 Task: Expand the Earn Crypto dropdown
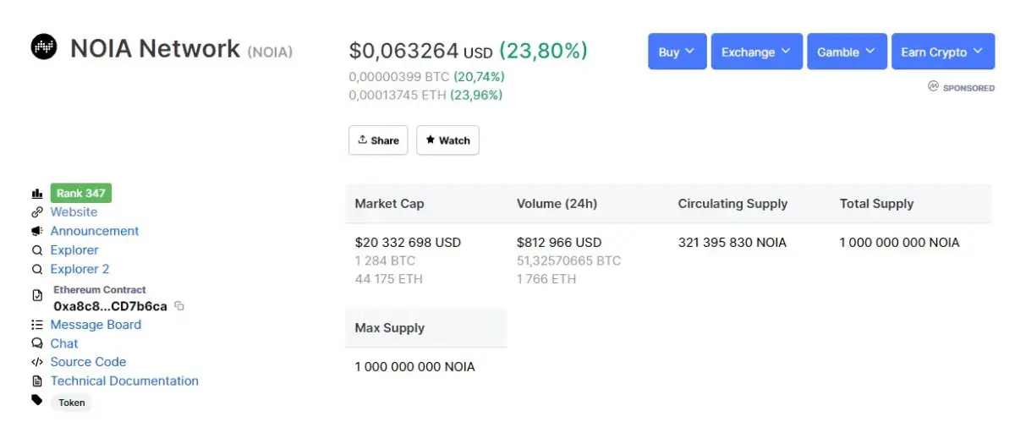(x=942, y=52)
